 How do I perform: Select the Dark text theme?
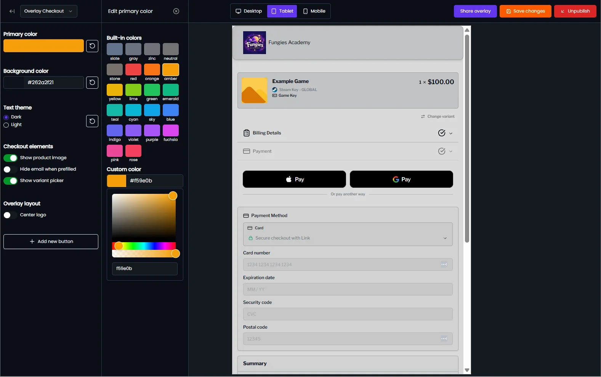click(x=6, y=117)
